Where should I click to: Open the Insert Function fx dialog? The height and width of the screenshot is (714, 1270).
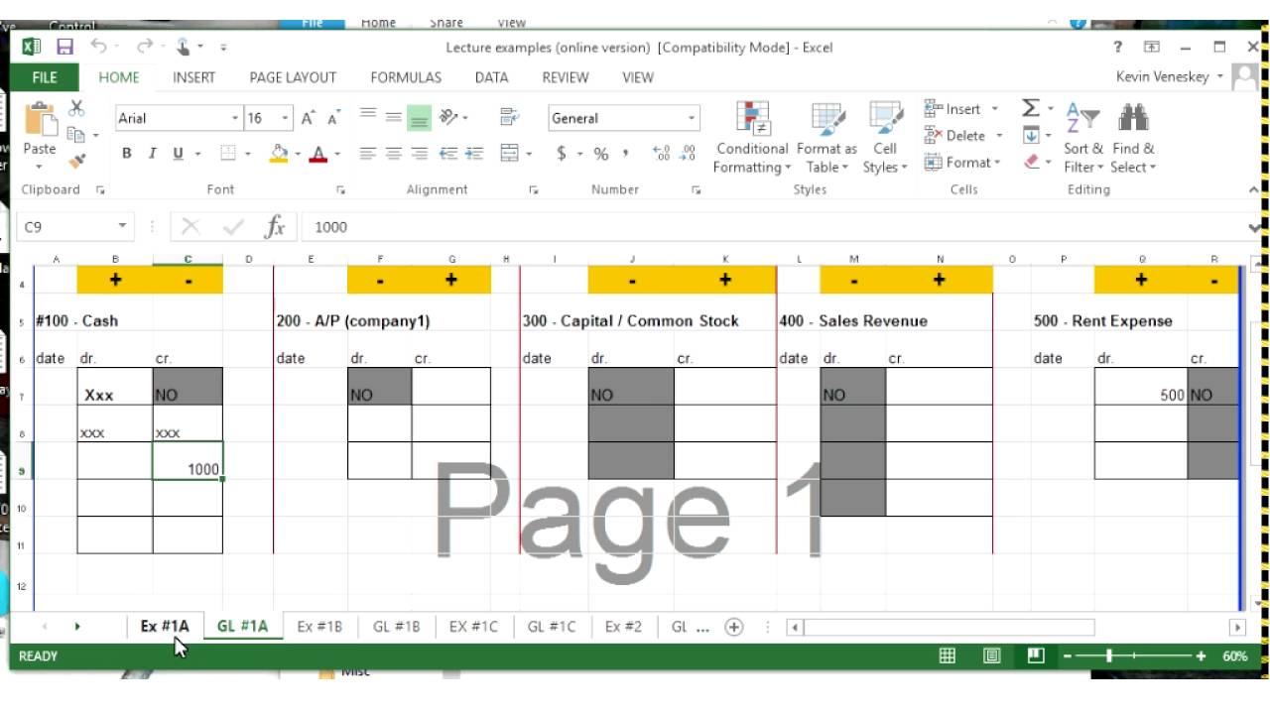[275, 227]
